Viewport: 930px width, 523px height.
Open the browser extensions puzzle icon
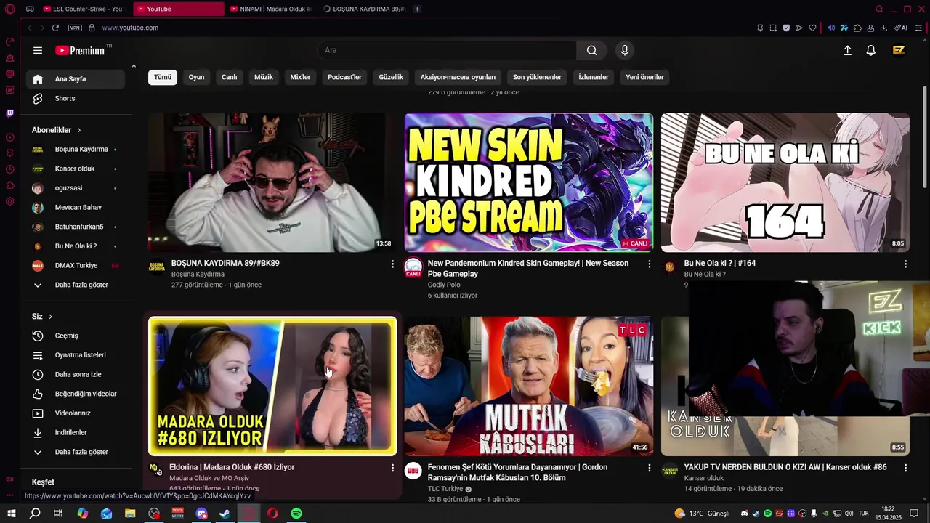pyautogui.click(x=857, y=28)
